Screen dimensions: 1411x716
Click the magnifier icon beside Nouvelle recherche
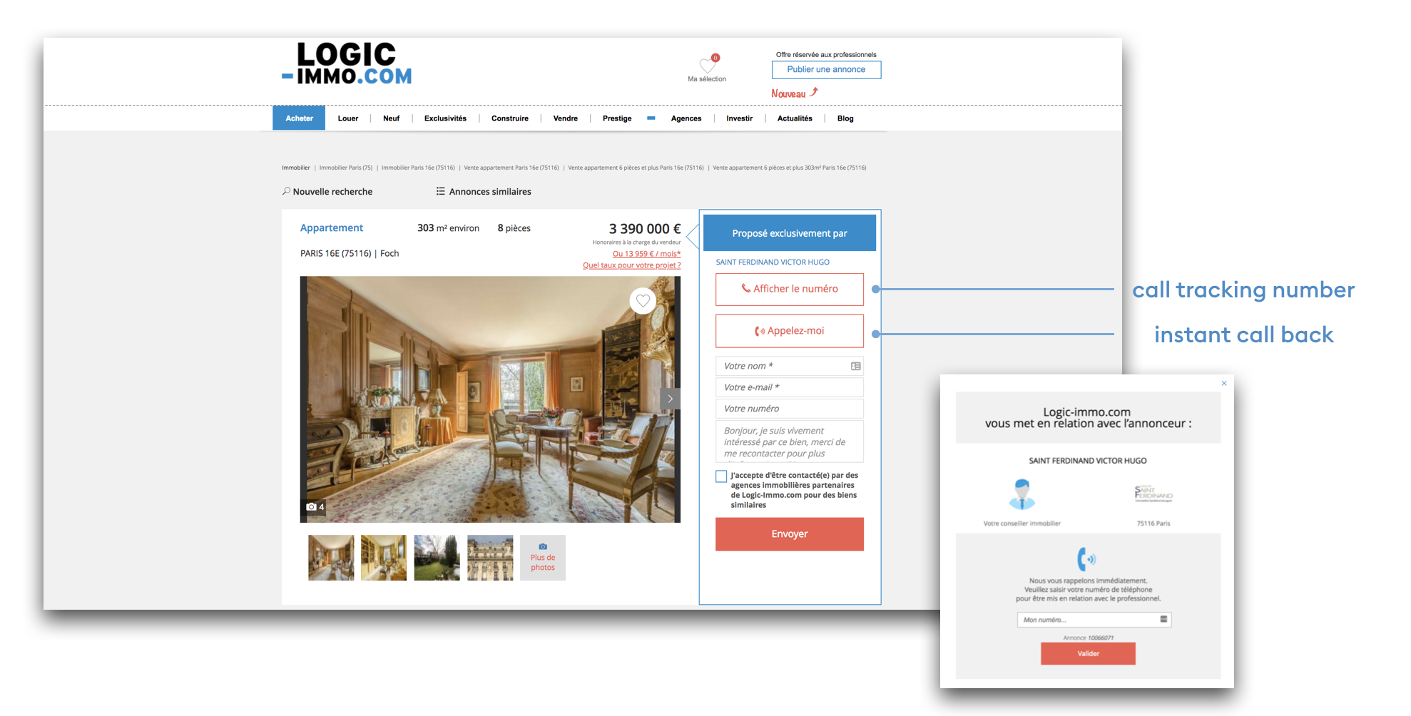286,191
